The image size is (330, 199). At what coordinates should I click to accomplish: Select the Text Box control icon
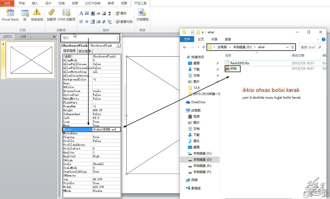click(87, 13)
